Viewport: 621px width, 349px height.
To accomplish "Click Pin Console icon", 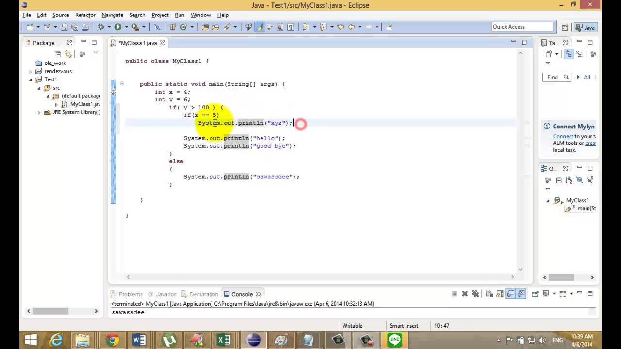I will (535, 293).
